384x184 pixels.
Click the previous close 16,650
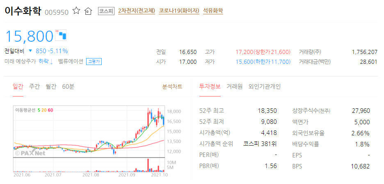[188, 52]
